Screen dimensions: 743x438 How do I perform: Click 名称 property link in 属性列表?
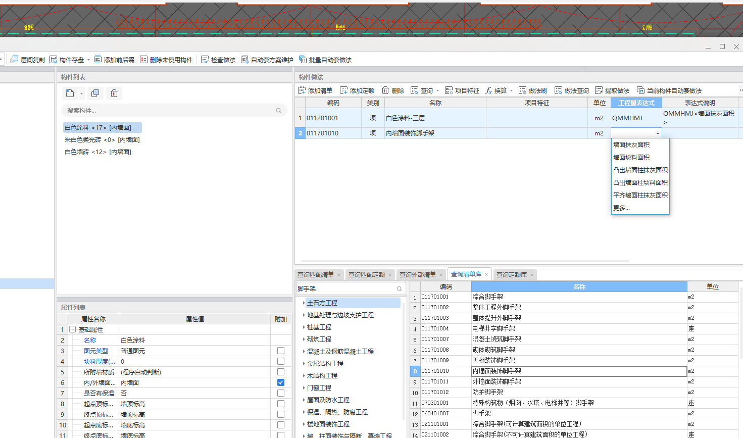[x=90, y=340]
